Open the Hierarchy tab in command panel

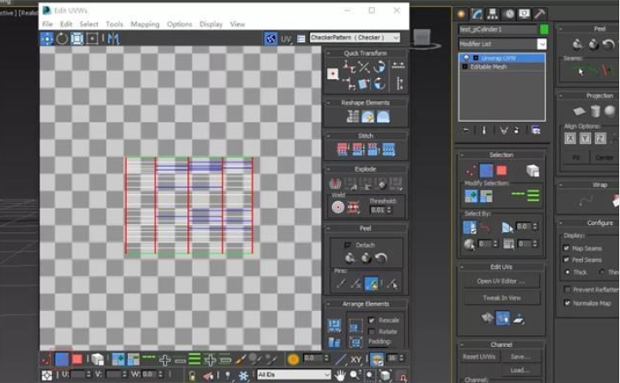[492, 14]
